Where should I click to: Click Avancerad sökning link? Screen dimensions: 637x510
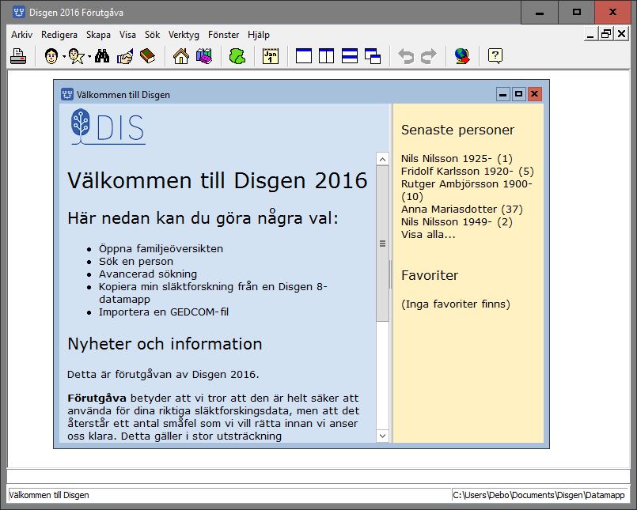tap(148, 274)
